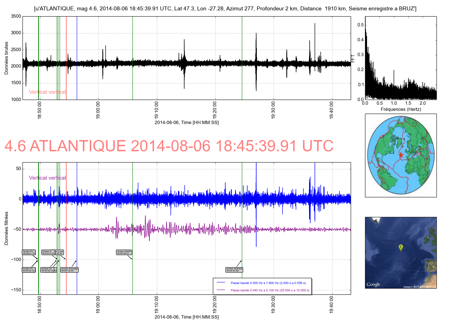
Task: Click the Ondes Pn 18:49:41.78 label
Action: 29,252
